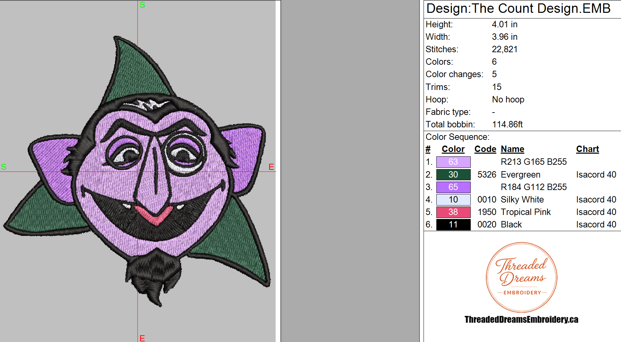Viewport: 621px width, 342px height.
Task: Click Isacord 40 chart for Black row
Action: point(596,224)
